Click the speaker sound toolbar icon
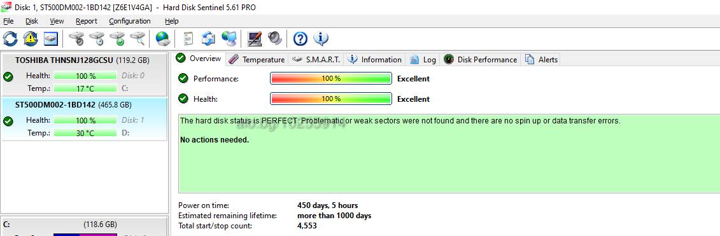720x236 pixels. [274, 39]
